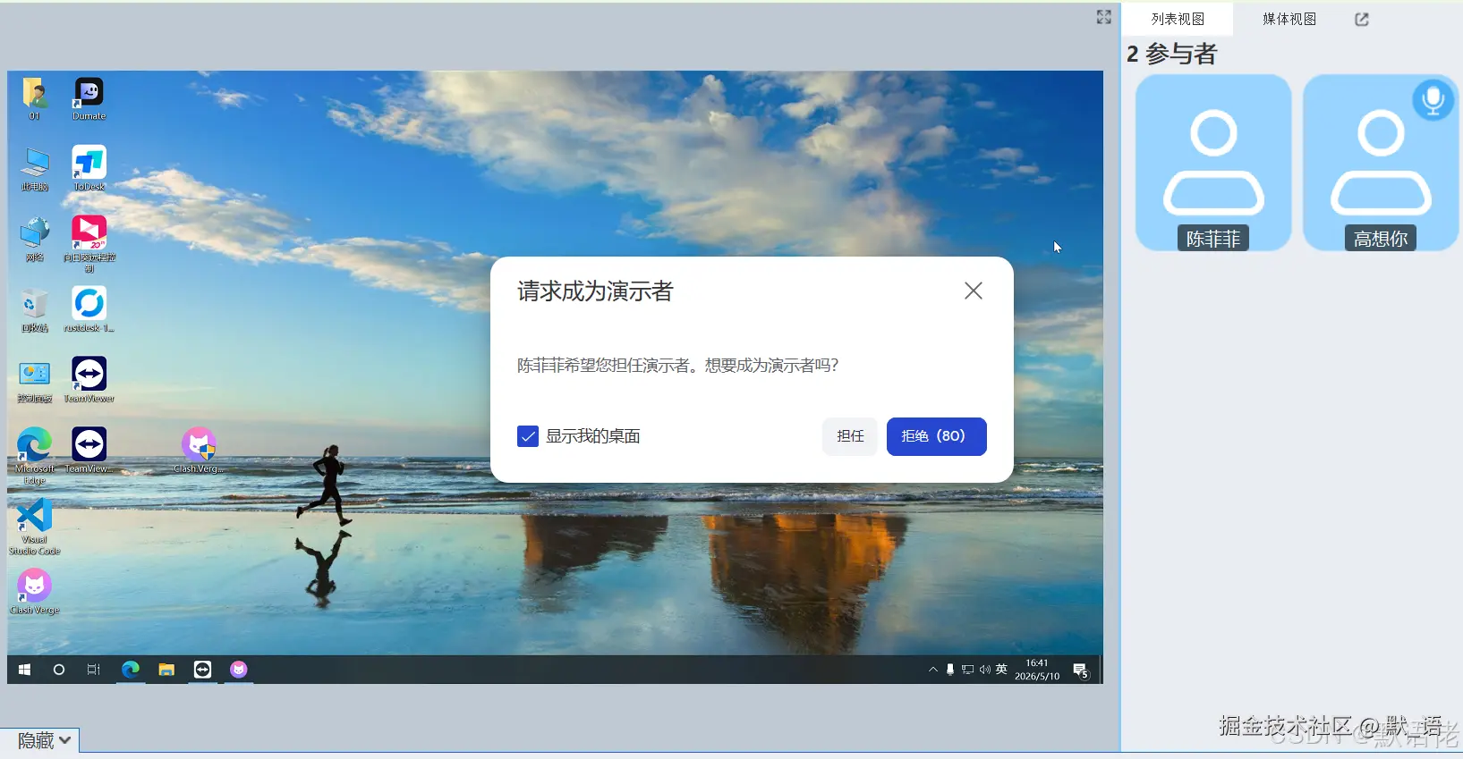
Task: Open the Dumate desktop shortcut
Action: point(89,99)
